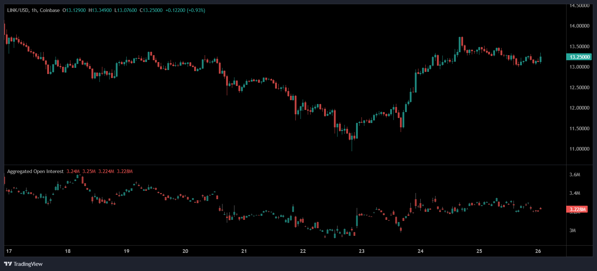
Task: Click the 3M open interest scale label
Action: (572, 230)
